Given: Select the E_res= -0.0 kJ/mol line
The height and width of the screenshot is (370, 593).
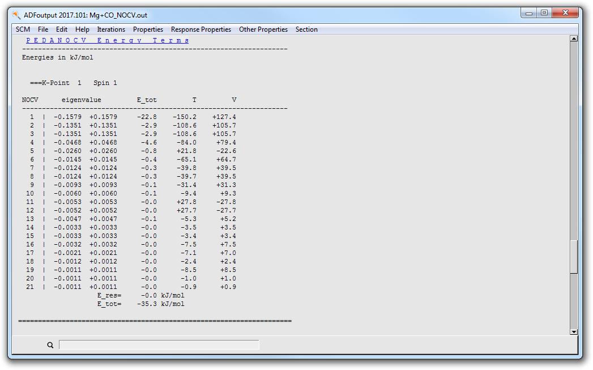Looking at the screenshot, I should tap(140, 295).
